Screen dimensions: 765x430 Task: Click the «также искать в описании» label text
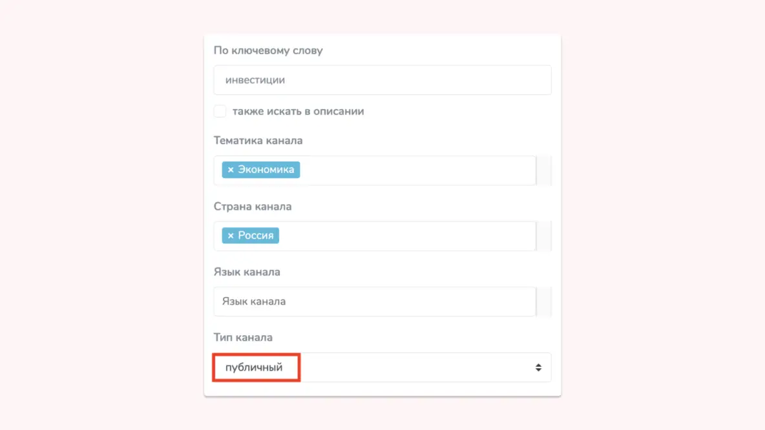(x=300, y=111)
